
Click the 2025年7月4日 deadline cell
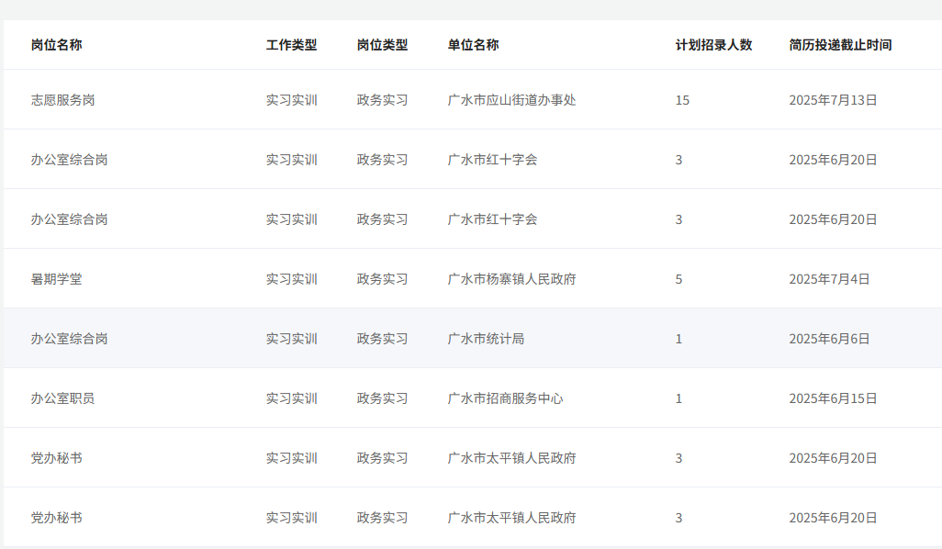(x=830, y=279)
